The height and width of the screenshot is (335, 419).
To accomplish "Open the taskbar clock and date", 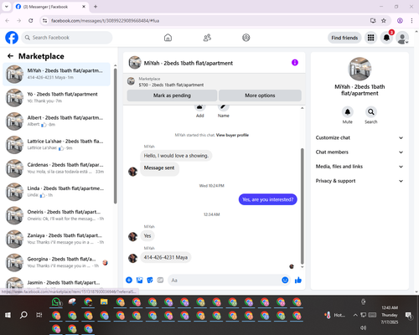I will pos(390,315).
